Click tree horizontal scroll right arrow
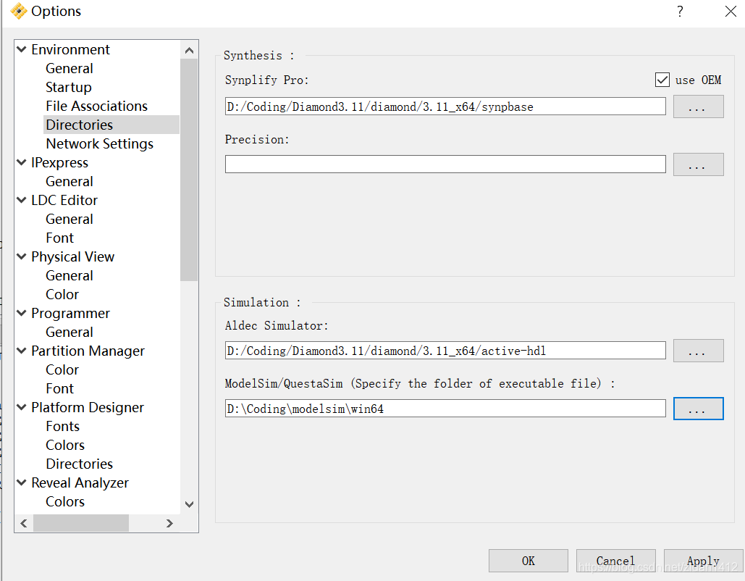The width and height of the screenshot is (745, 581). 169,523
